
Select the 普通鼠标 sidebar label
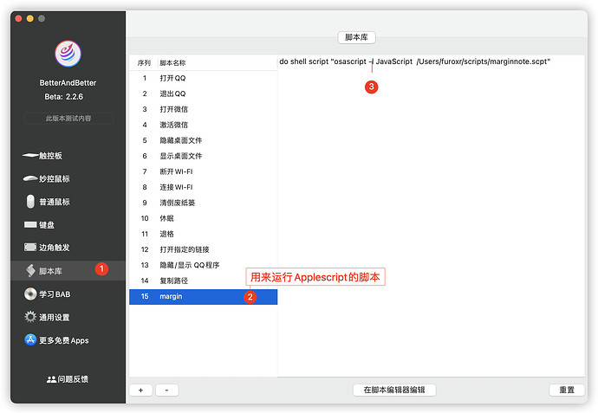click(55, 202)
